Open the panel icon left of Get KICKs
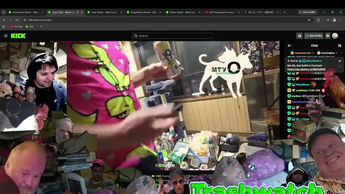Image resolution: width=345 pixels, height=194 pixels. (299, 36)
